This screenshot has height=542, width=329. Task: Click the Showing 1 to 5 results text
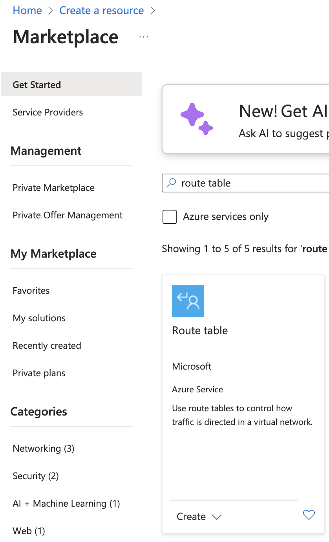(245, 249)
